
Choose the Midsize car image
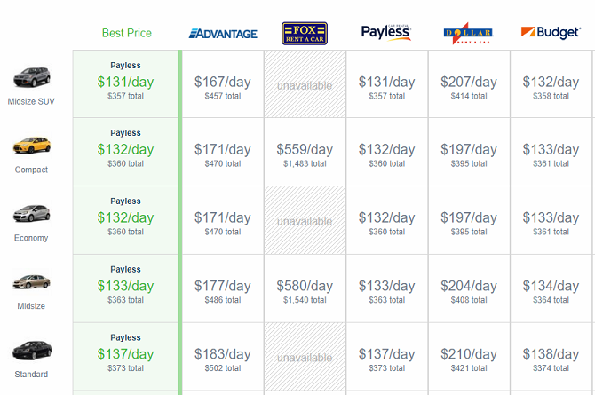(32, 281)
